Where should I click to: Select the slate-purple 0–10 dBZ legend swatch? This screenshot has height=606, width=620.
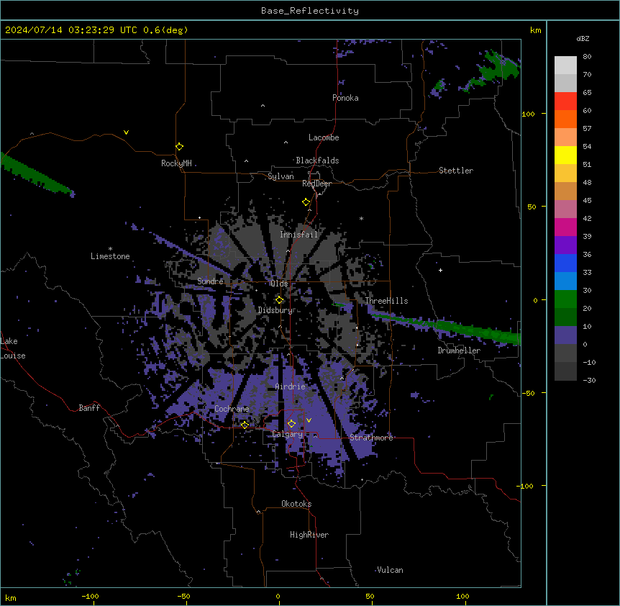coord(565,335)
